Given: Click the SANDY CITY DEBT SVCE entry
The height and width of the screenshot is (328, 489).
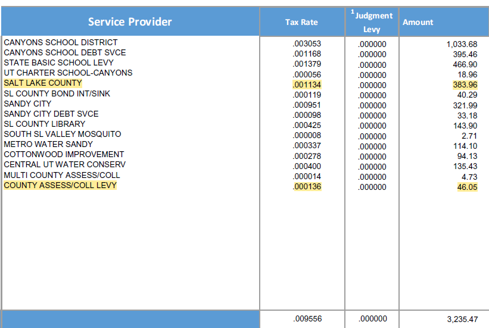Looking at the screenshot, I should [x=51, y=114].
